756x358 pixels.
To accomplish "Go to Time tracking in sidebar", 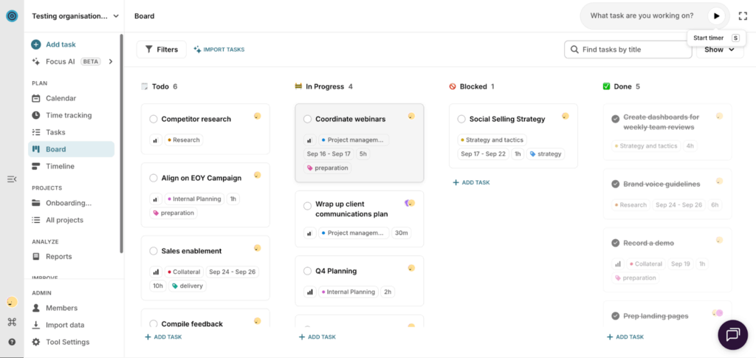I will click(x=68, y=115).
